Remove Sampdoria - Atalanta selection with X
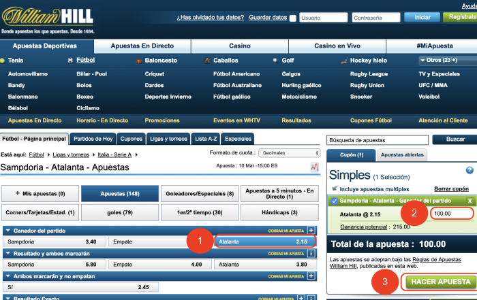The height and width of the screenshot is (300, 477). coord(470,201)
